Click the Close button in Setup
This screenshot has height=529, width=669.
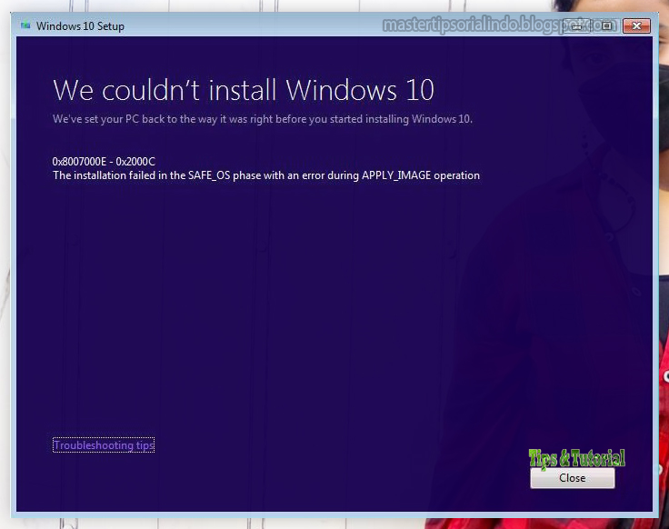click(x=572, y=478)
